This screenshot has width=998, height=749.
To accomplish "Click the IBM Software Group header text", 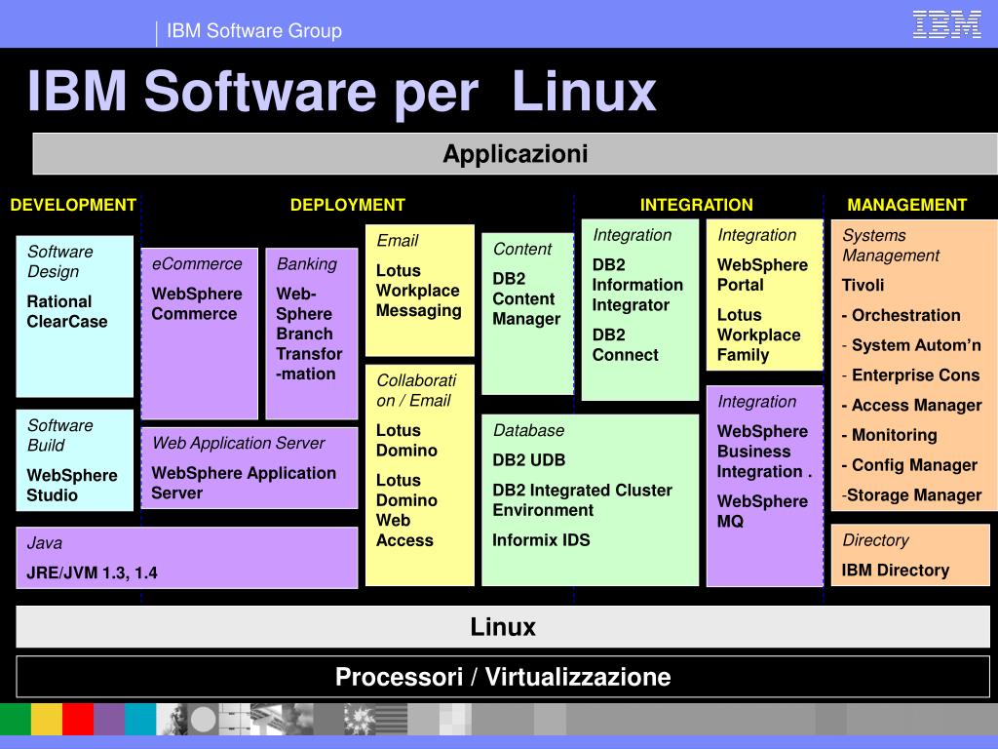I will click(254, 30).
